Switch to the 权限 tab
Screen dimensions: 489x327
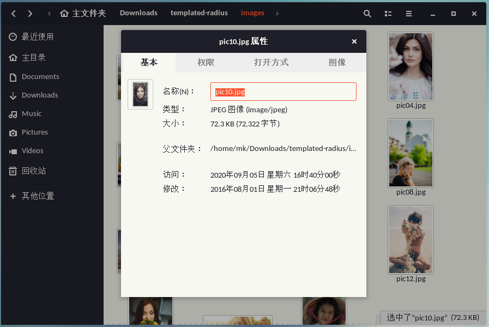click(206, 63)
